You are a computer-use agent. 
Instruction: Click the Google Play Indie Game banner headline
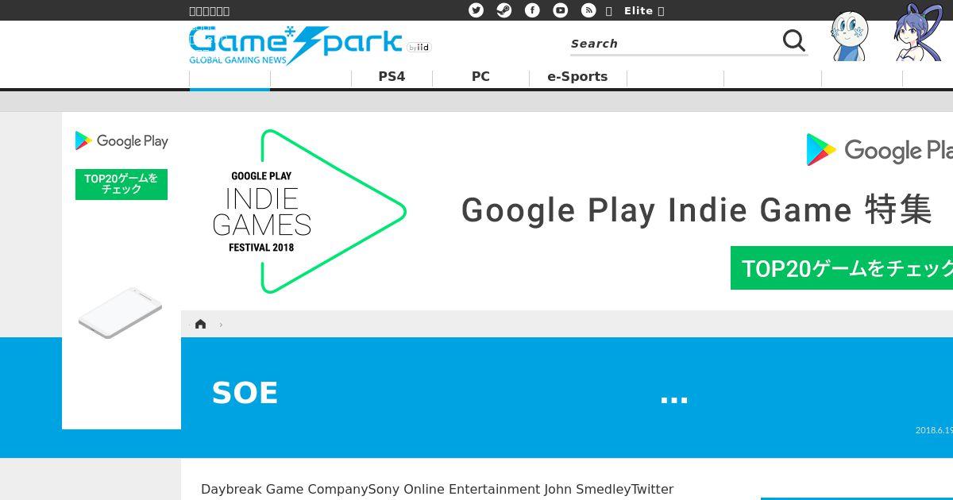pos(696,210)
